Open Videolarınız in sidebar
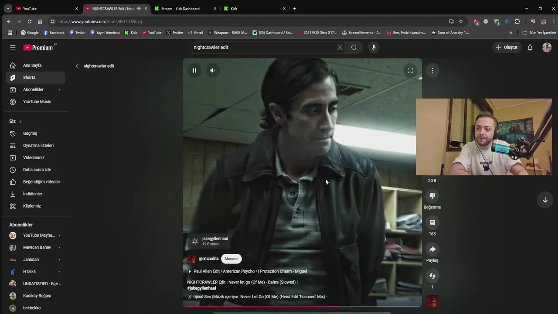558x314 pixels. pos(35,157)
